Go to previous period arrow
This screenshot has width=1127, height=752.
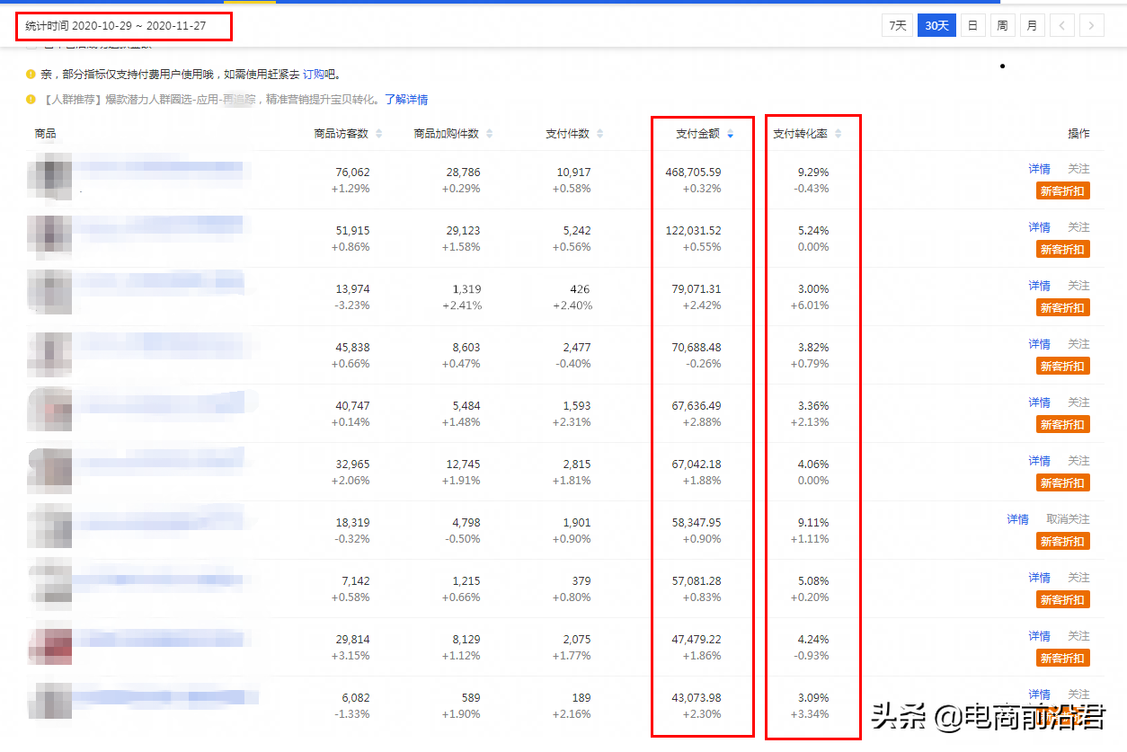pyautogui.click(x=1061, y=25)
